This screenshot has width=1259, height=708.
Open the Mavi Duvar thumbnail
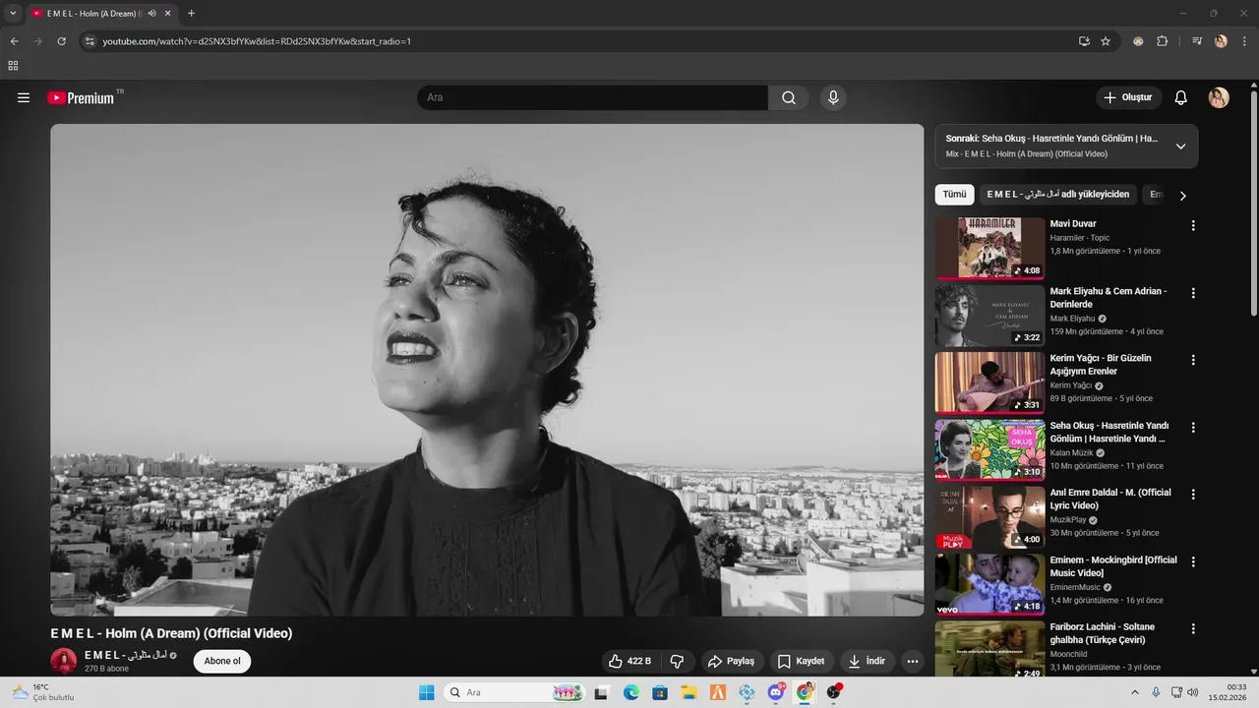(x=989, y=248)
